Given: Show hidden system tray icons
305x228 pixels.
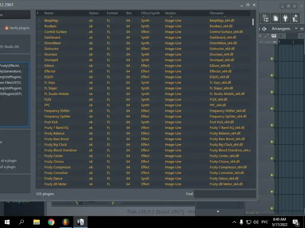Looking at the screenshot, I should (234, 222).
